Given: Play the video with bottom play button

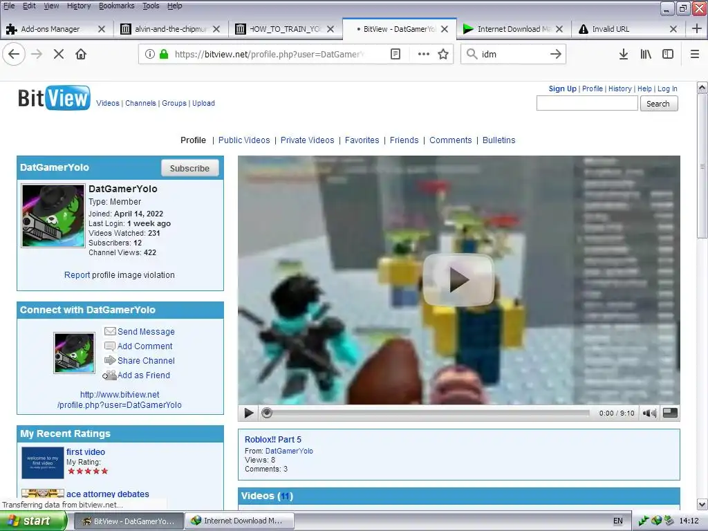Looking at the screenshot, I should [248, 413].
